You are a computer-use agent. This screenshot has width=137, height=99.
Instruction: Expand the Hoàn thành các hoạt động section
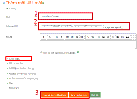coord(22,78)
